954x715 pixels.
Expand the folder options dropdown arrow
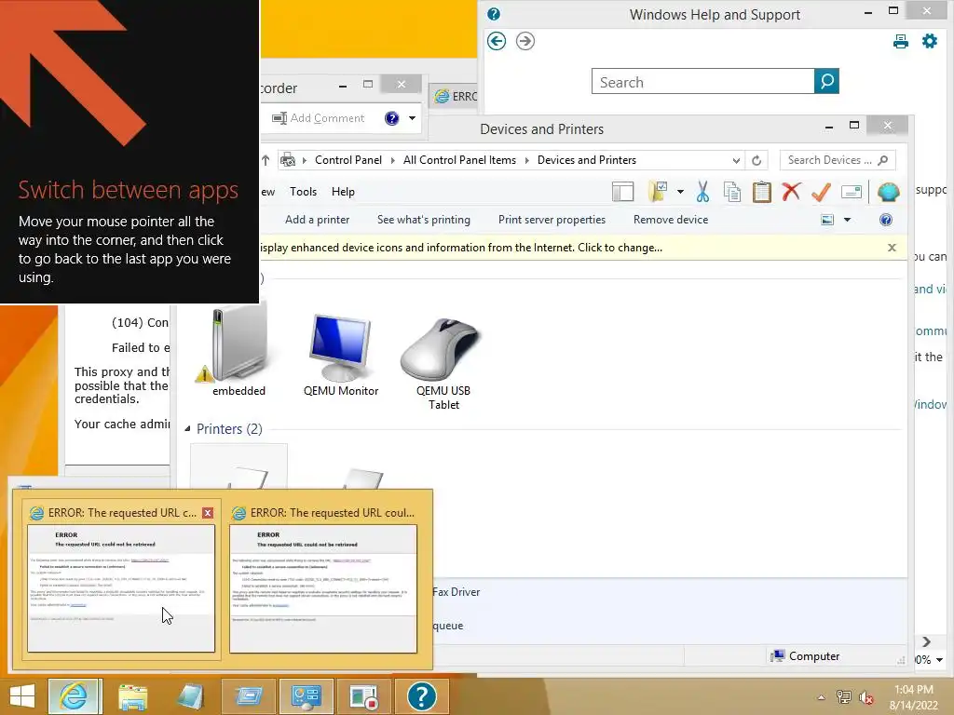pyautogui.click(x=680, y=192)
